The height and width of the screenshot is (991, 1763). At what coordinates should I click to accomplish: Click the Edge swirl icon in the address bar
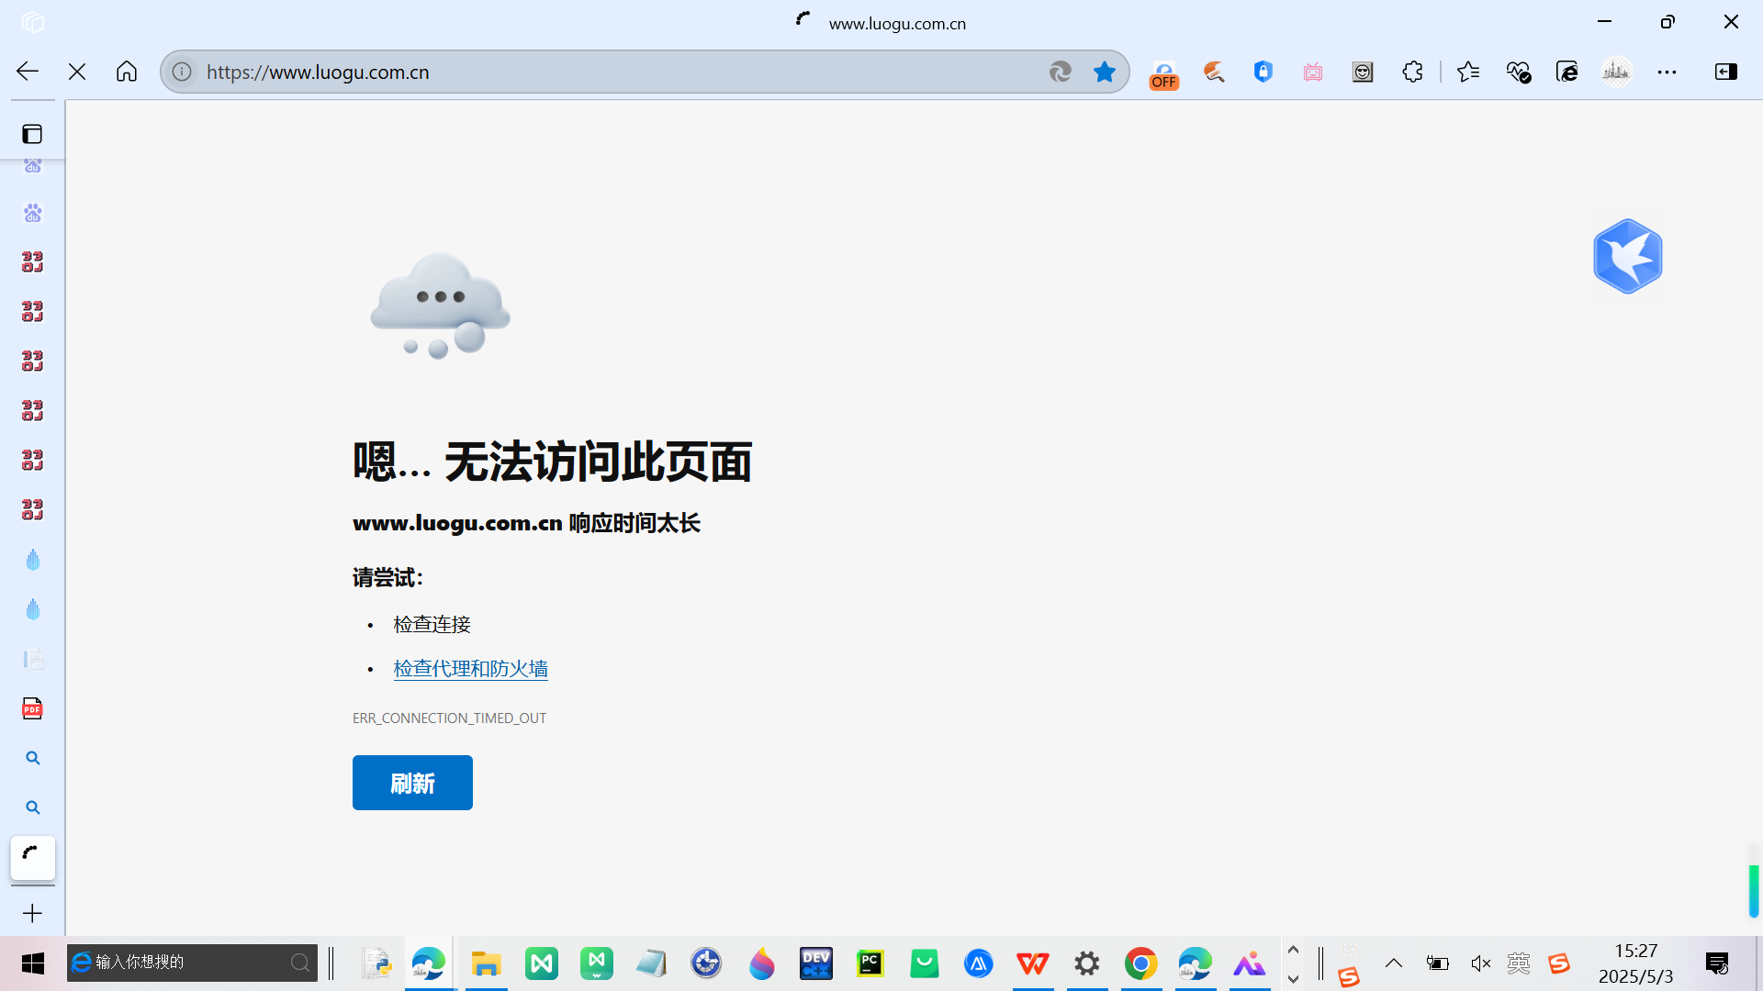[x=1061, y=72]
